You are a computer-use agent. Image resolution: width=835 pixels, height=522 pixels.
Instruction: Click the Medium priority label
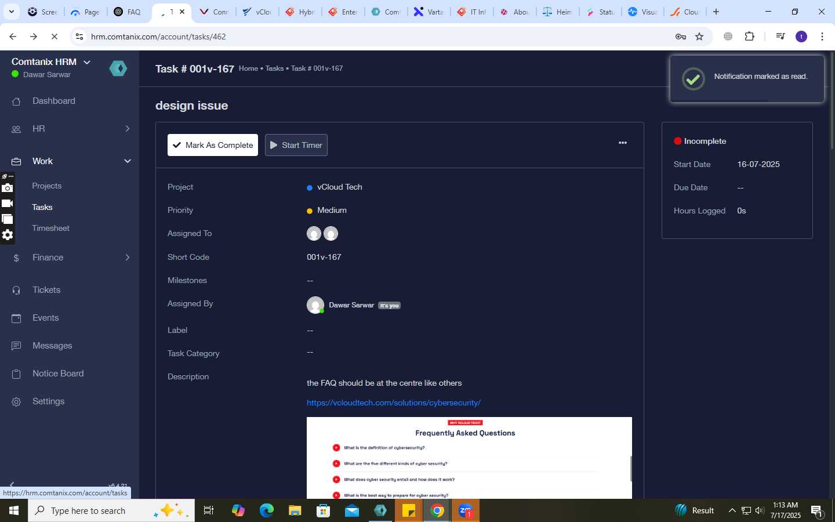(332, 211)
